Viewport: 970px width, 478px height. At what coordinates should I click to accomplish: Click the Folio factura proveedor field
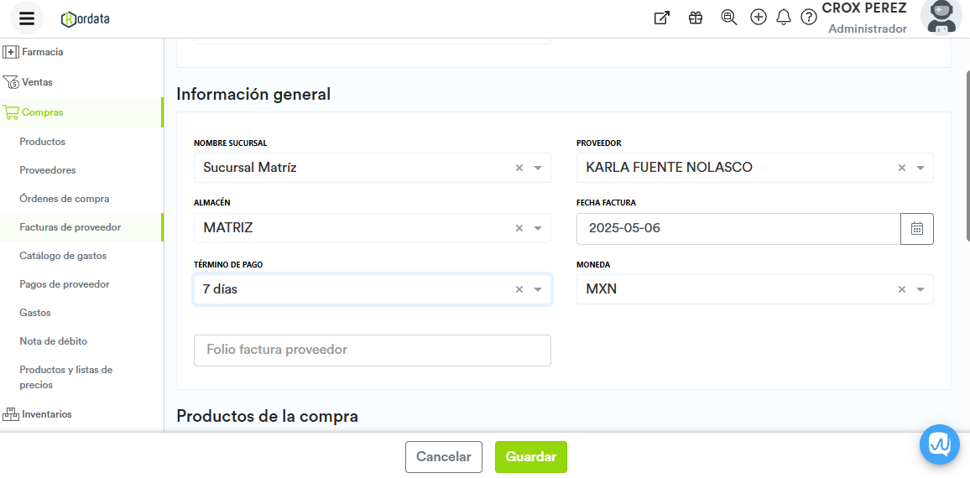click(x=372, y=350)
